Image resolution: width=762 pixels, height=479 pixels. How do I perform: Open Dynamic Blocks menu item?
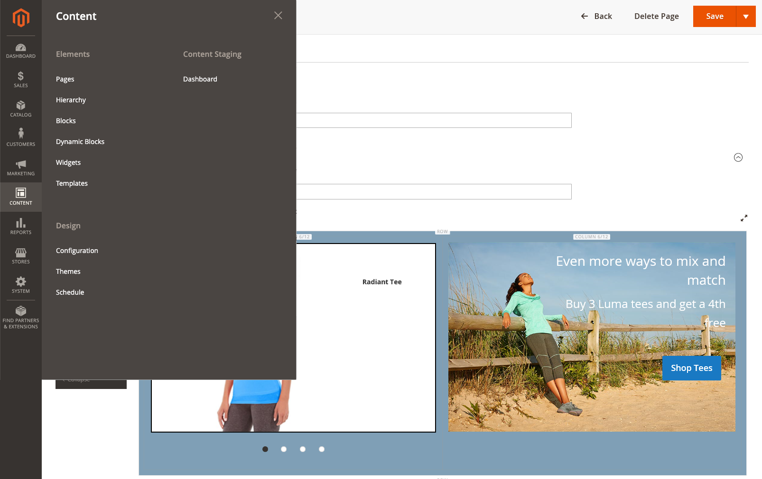click(x=80, y=142)
